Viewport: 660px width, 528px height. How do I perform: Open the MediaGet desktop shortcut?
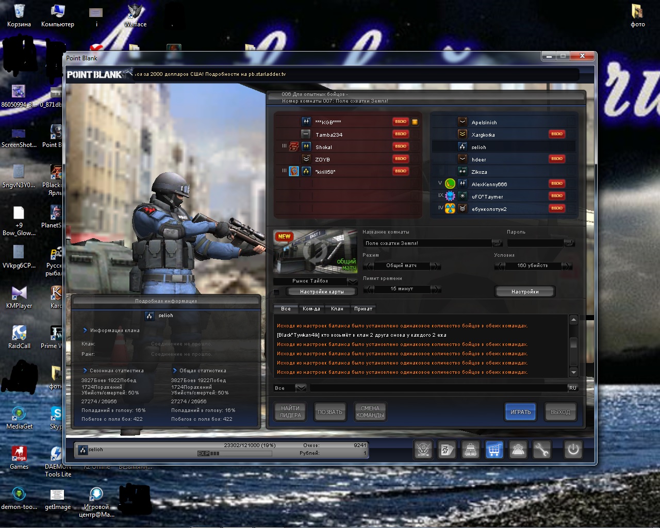click(19, 418)
